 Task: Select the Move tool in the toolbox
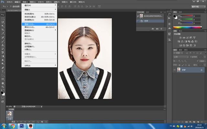(3, 15)
